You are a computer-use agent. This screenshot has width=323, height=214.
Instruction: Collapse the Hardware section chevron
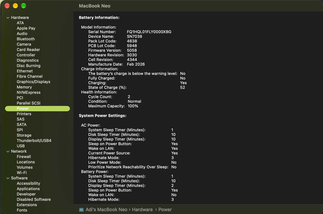[x=8, y=18]
